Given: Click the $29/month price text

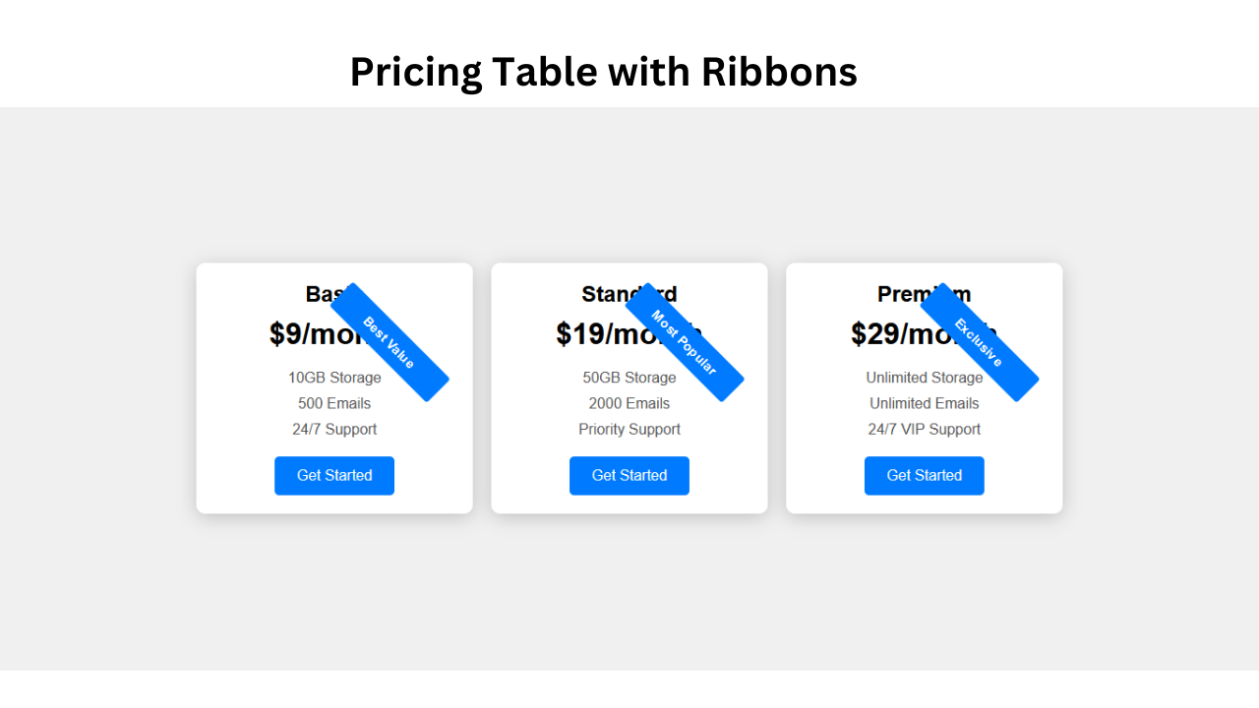Looking at the screenshot, I should [887, 334].
